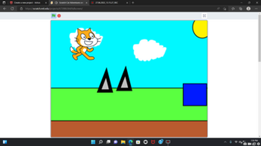Open the tab actions menu icon
The image size is (261, 146).
coord(4,3)
